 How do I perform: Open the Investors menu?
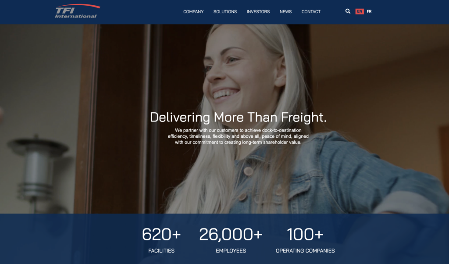(x=258, y=12)
